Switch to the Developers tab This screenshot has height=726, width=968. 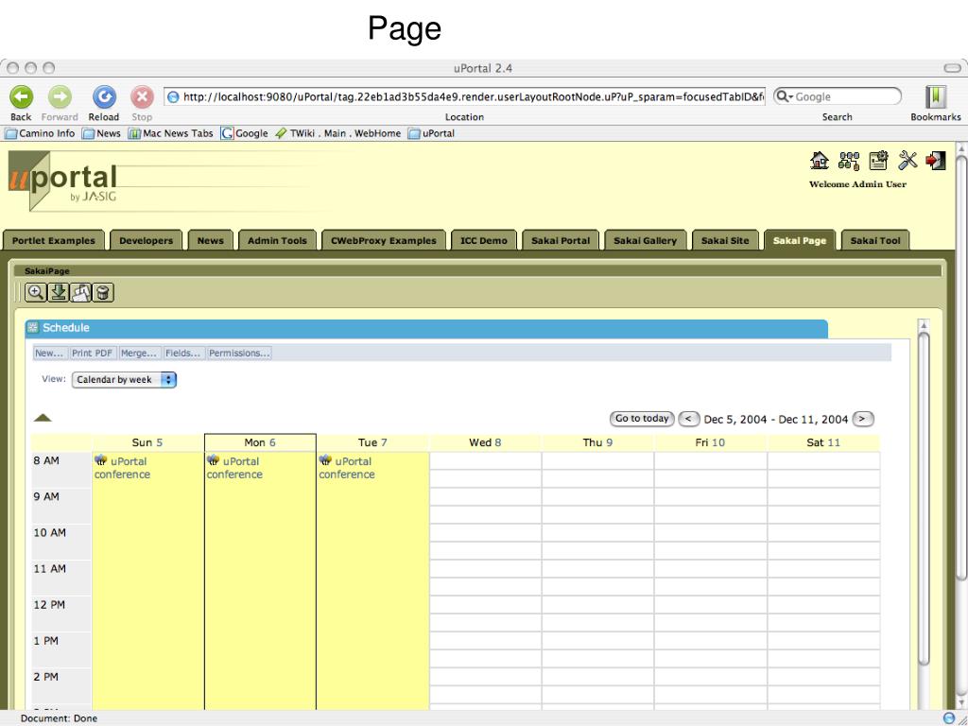point(147,241)
